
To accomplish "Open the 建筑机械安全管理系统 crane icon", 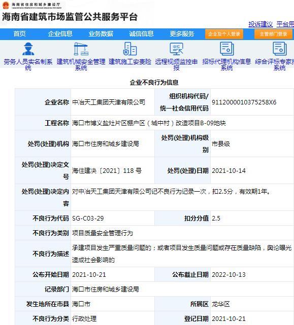I will (81, 49).
